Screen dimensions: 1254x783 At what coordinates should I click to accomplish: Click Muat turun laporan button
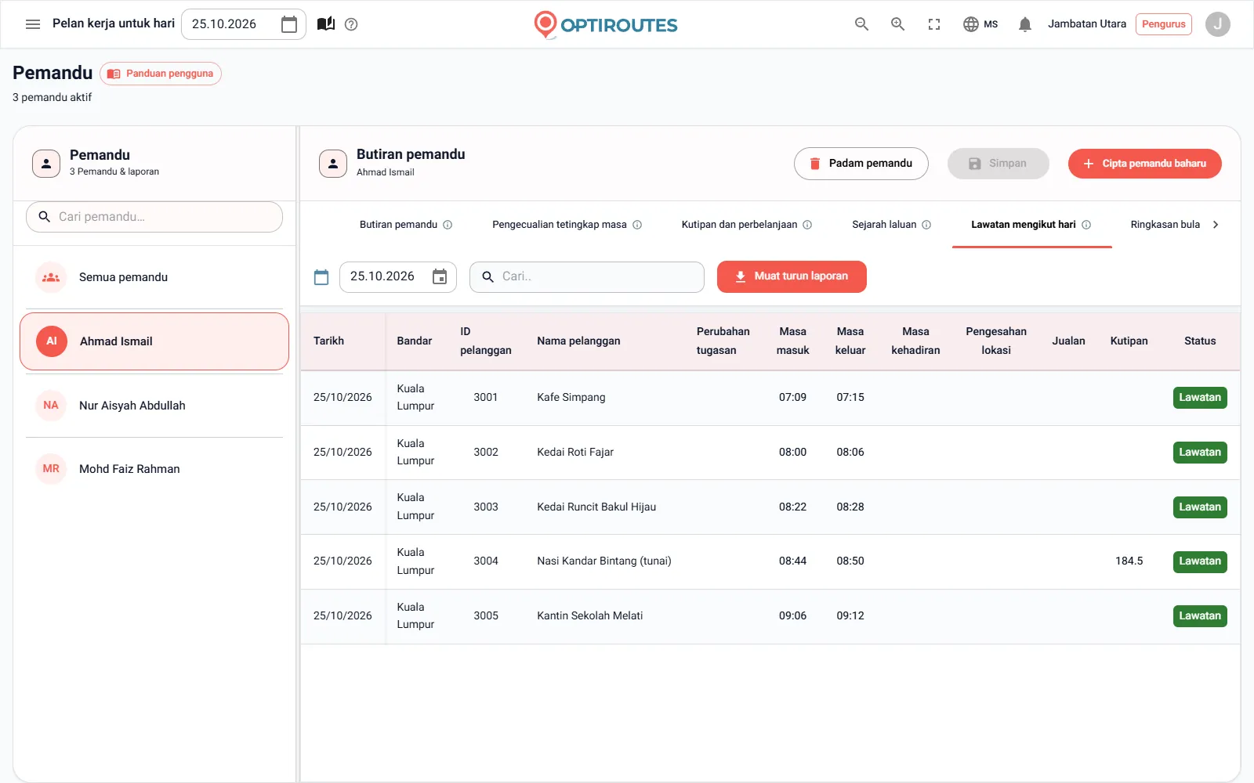(x=792, y=276)
